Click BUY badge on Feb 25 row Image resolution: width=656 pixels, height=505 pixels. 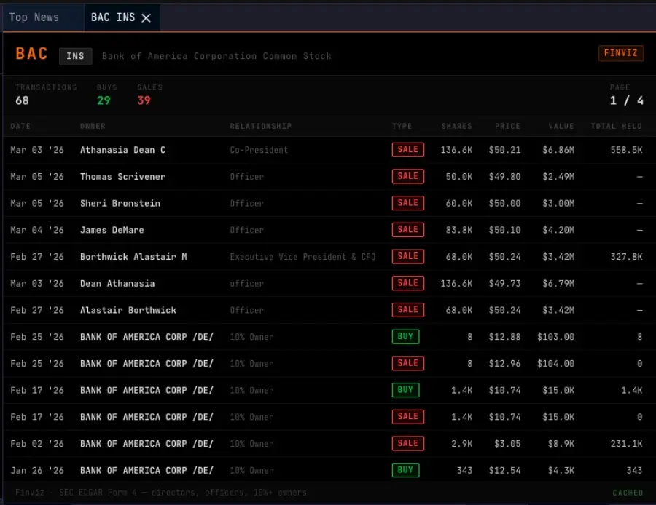[405, 336]
